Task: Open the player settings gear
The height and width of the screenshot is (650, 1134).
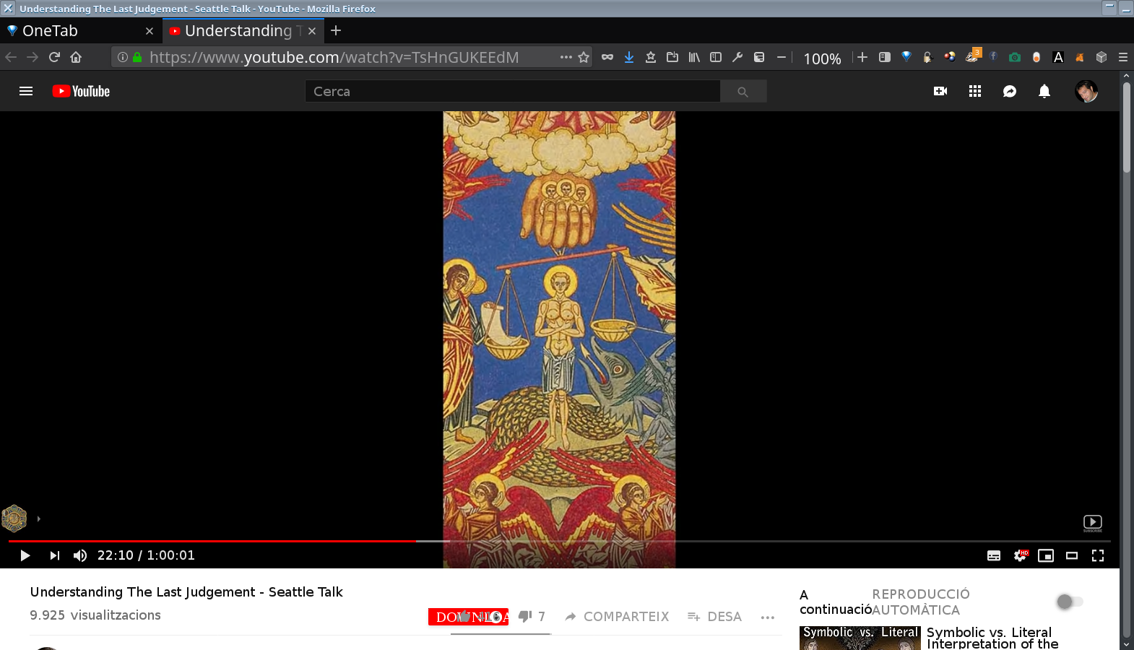Action: point(1020,555)
